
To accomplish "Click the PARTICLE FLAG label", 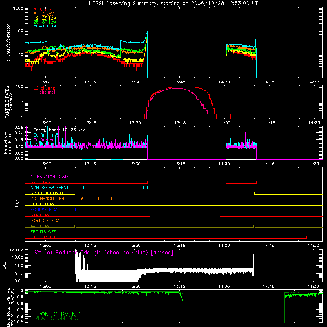I will pos(46,221).
